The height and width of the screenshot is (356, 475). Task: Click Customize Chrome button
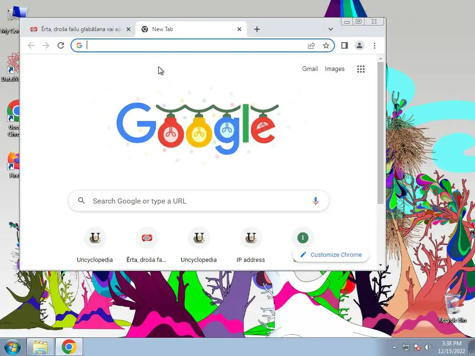tap(331, 254)
